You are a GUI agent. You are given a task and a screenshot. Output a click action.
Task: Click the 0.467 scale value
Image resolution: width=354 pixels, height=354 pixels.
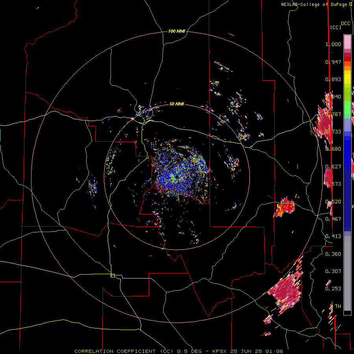[x=333, y=219]
